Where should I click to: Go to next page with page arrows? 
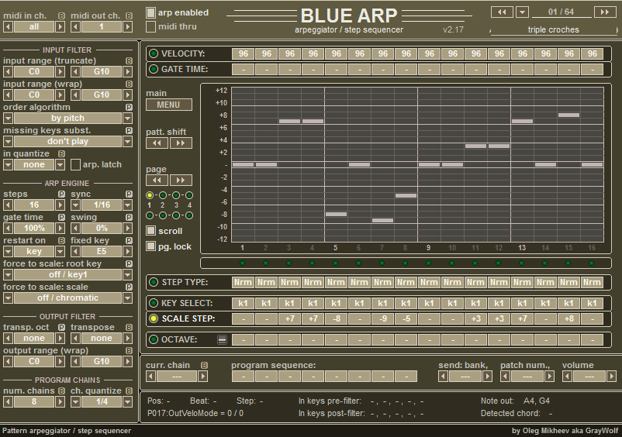click(x=181, y=181)
